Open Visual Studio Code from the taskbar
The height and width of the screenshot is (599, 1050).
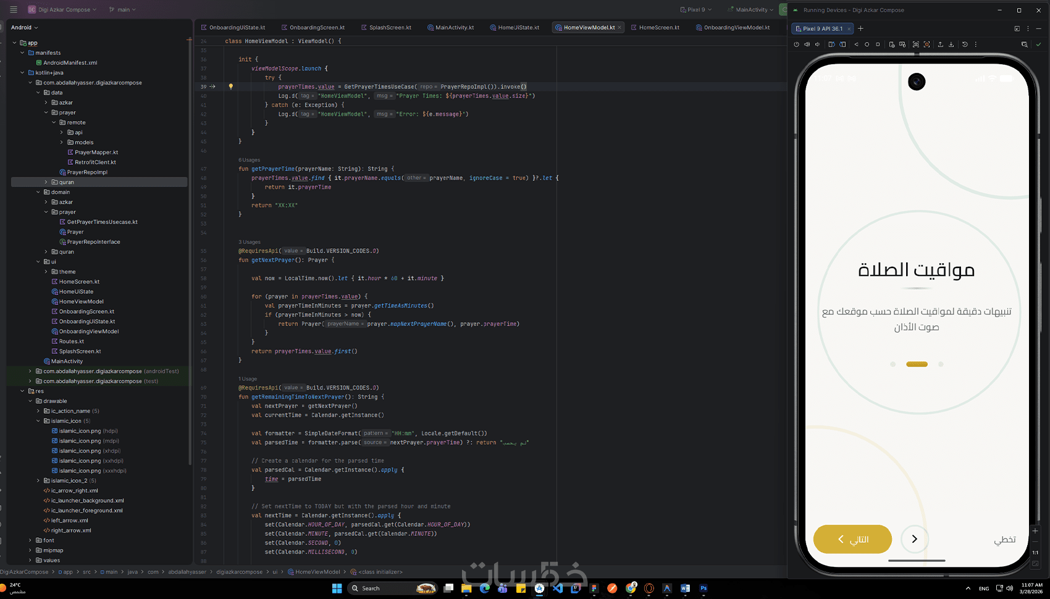pyautogui.click(x=558, y=589)
